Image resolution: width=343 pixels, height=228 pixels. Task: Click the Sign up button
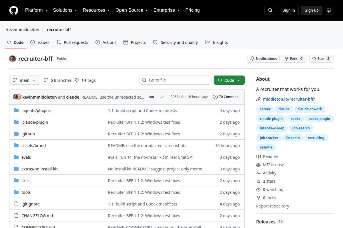312,10
